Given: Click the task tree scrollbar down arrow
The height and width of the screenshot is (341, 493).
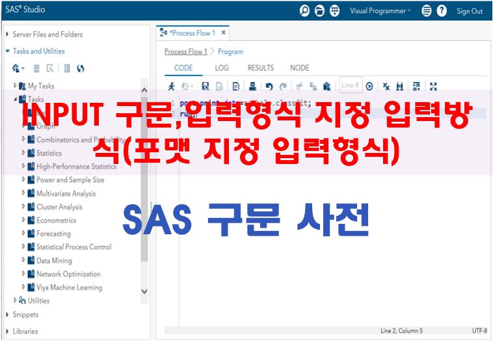Looking at the screenshot, I should [144, 292].
